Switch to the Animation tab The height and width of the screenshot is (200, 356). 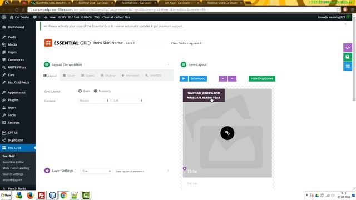click(x=130, y=76)
